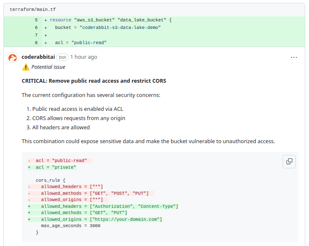The width and height of the screenshot is (309, 246).
Task: Open the three-dot comment options menu
Action: (294, 58)
